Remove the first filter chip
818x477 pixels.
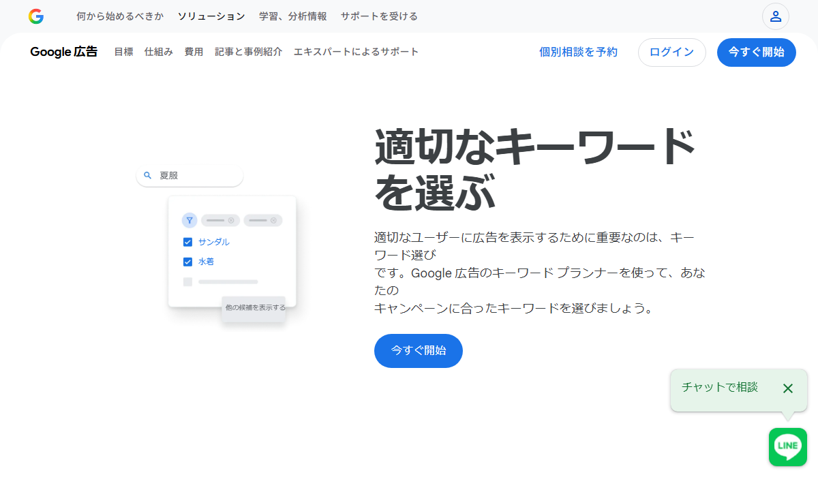[232, 219]
